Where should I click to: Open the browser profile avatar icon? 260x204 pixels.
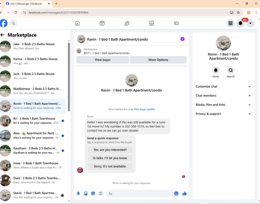(x=249, y=12)
